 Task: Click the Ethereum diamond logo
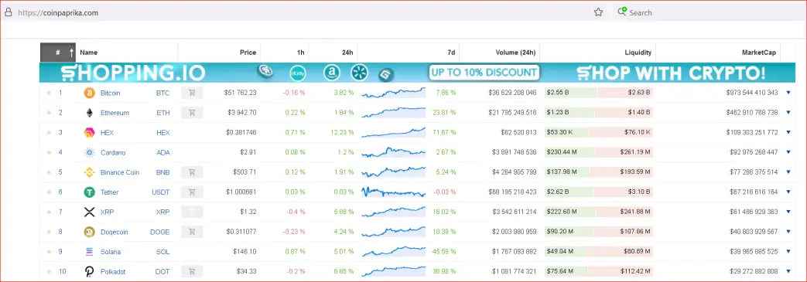click(90, 113)
